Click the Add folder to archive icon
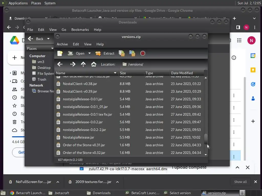The image size is (262, 196). (x=132, y=53)
